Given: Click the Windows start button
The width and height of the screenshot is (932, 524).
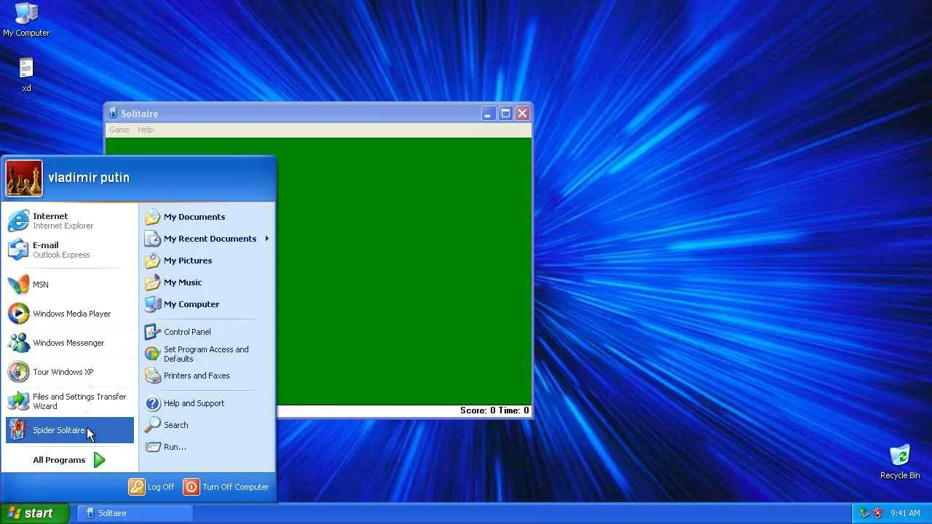Looking at the screenshot, I should coord(35,513).
